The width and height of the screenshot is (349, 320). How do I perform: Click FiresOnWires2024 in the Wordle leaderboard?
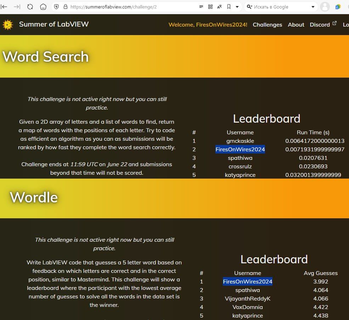pyautogui.click(x=248, y=281)
